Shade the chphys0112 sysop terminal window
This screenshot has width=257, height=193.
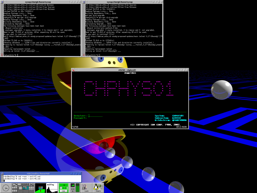(156, 2)
